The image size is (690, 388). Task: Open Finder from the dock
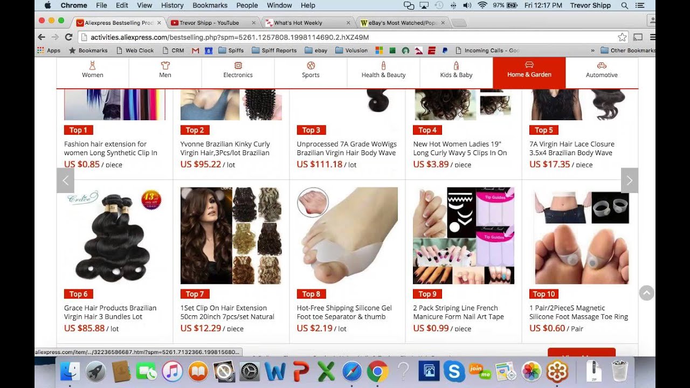click(70, 371)
